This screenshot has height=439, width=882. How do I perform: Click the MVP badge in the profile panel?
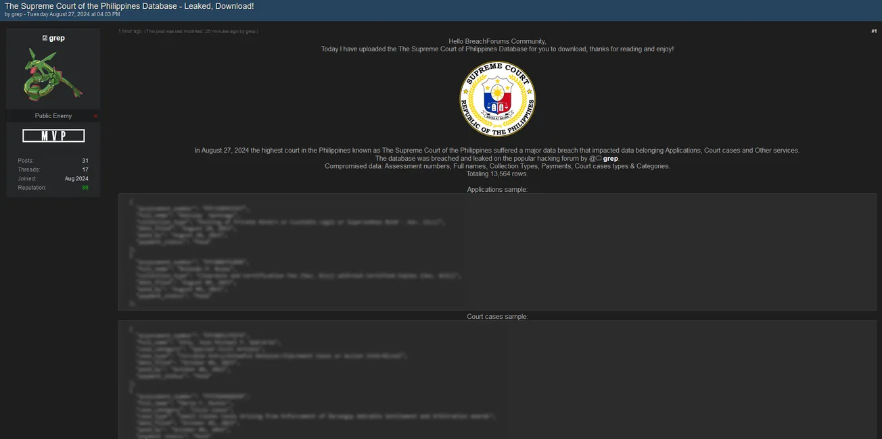(53, 136)
